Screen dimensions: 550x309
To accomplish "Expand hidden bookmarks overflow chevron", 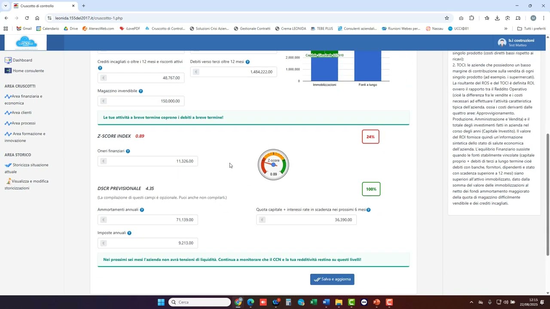I will (x=506, y=29).
